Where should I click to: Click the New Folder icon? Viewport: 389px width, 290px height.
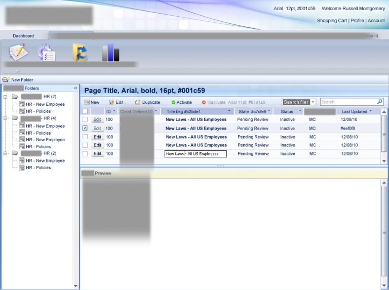click(6, 80)
